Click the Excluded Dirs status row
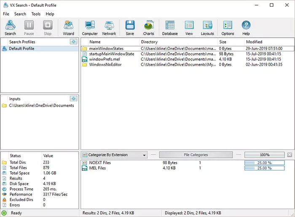Viewport: 295px width, 217px height. pos(40,199)
